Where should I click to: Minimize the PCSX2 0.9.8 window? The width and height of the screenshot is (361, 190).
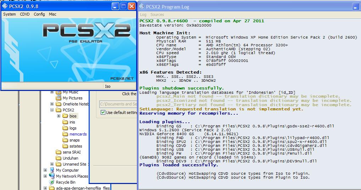115,6
